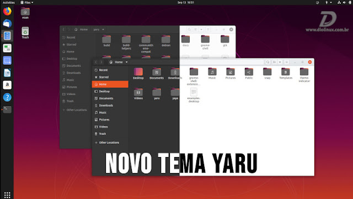Select Documents in front window sidebar

[110, 98]
